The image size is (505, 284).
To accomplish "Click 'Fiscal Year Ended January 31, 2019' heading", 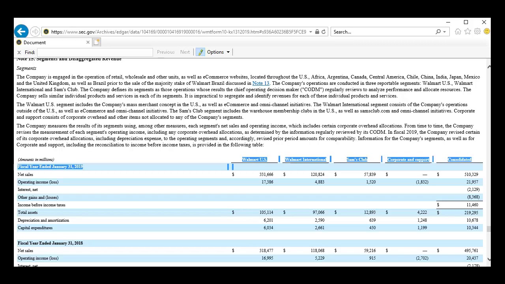I will click(x=50, y=167).
